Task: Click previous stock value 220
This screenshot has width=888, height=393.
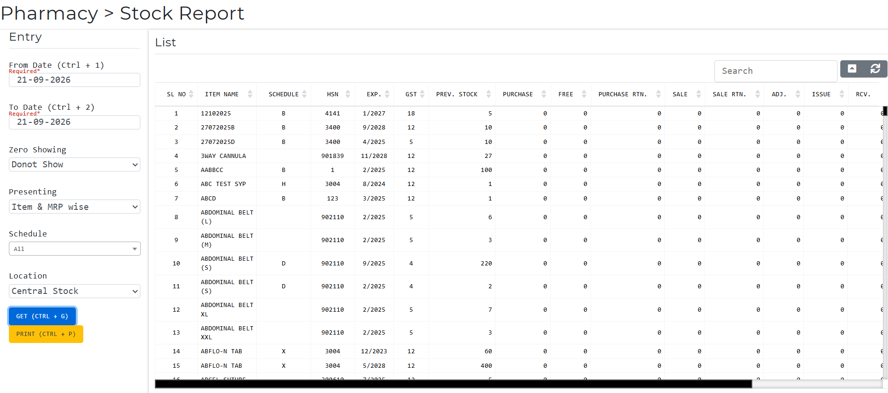Action: 486,264
